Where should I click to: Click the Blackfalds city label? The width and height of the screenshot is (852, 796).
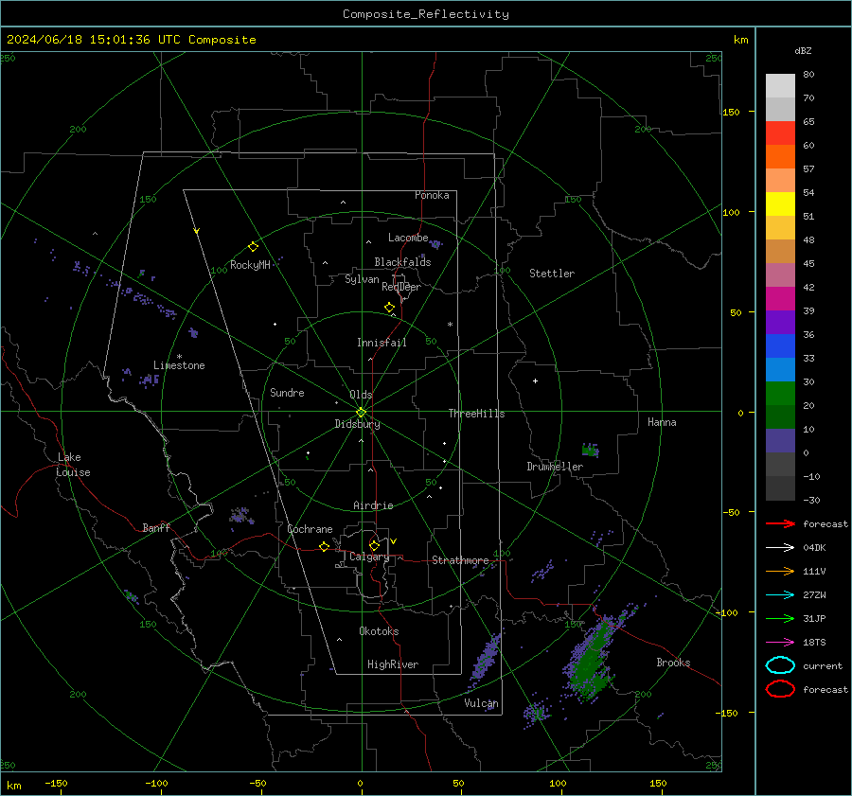tap(402, 262)
